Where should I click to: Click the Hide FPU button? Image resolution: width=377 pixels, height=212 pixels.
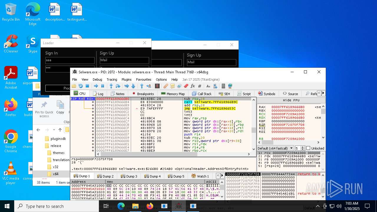tap(291, 100)
